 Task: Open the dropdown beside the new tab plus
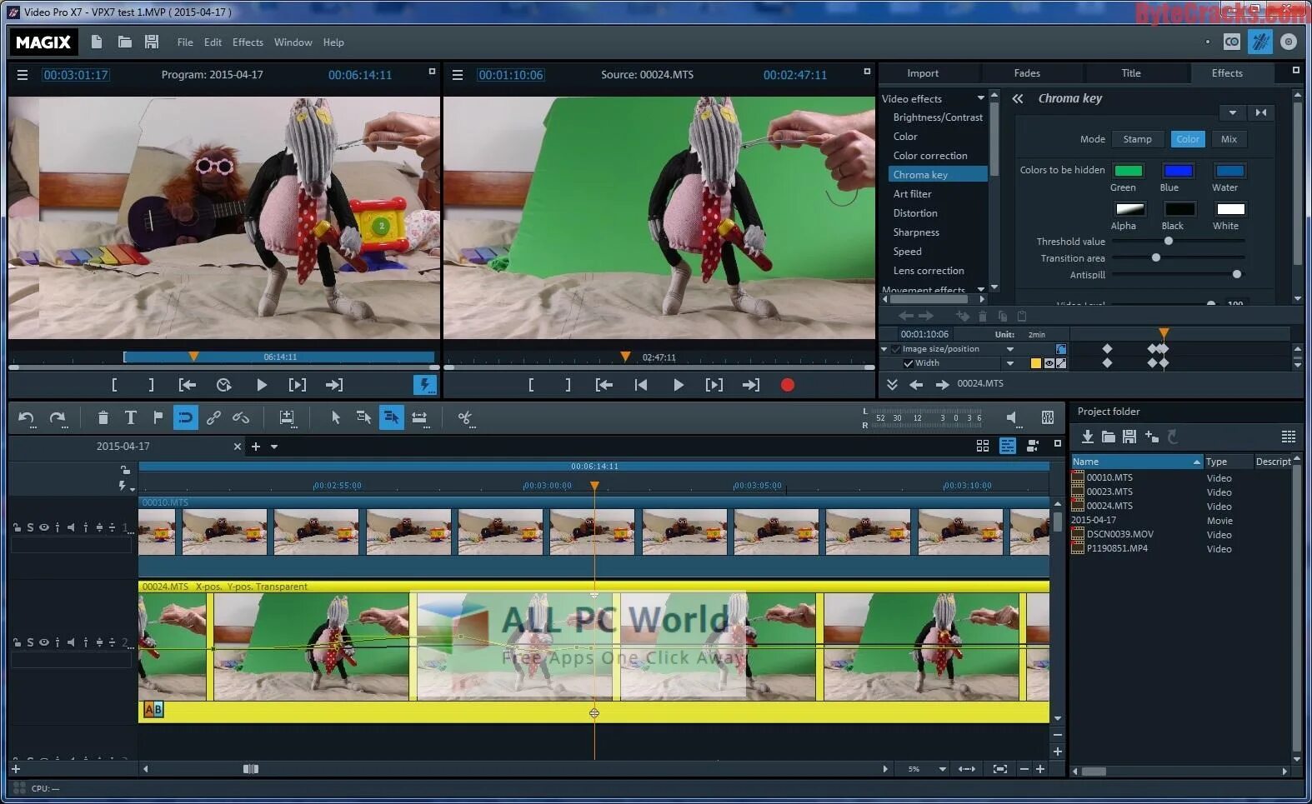(x=273, y=447)
